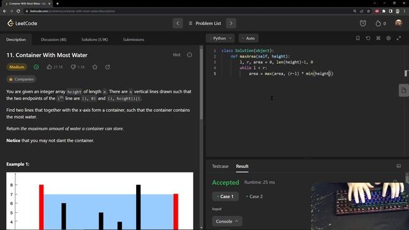Switch to the Discussion tab
Screen dimensions: 409x230
pyautogui.click(x=54, y=40)
